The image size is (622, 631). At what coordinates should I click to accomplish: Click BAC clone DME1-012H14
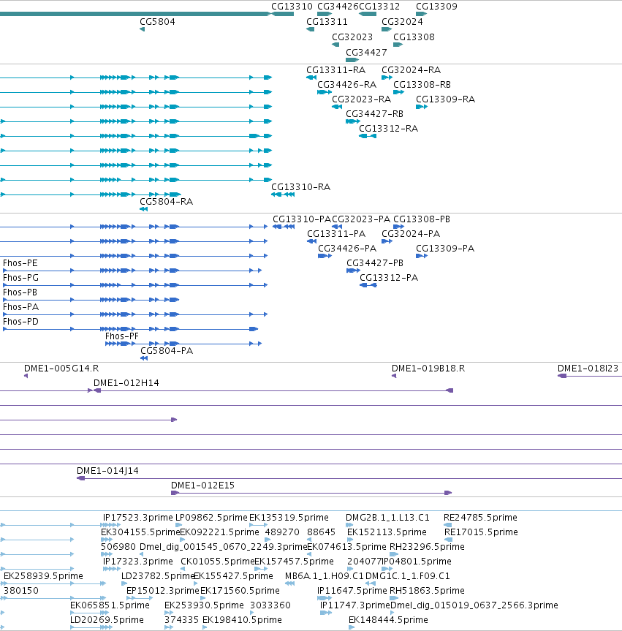(126, 383)
